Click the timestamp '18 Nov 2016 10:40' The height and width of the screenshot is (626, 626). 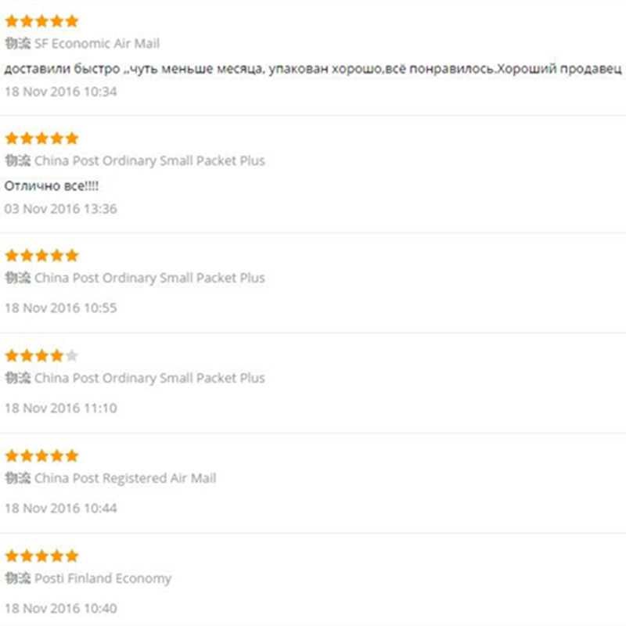pos(60,608)
